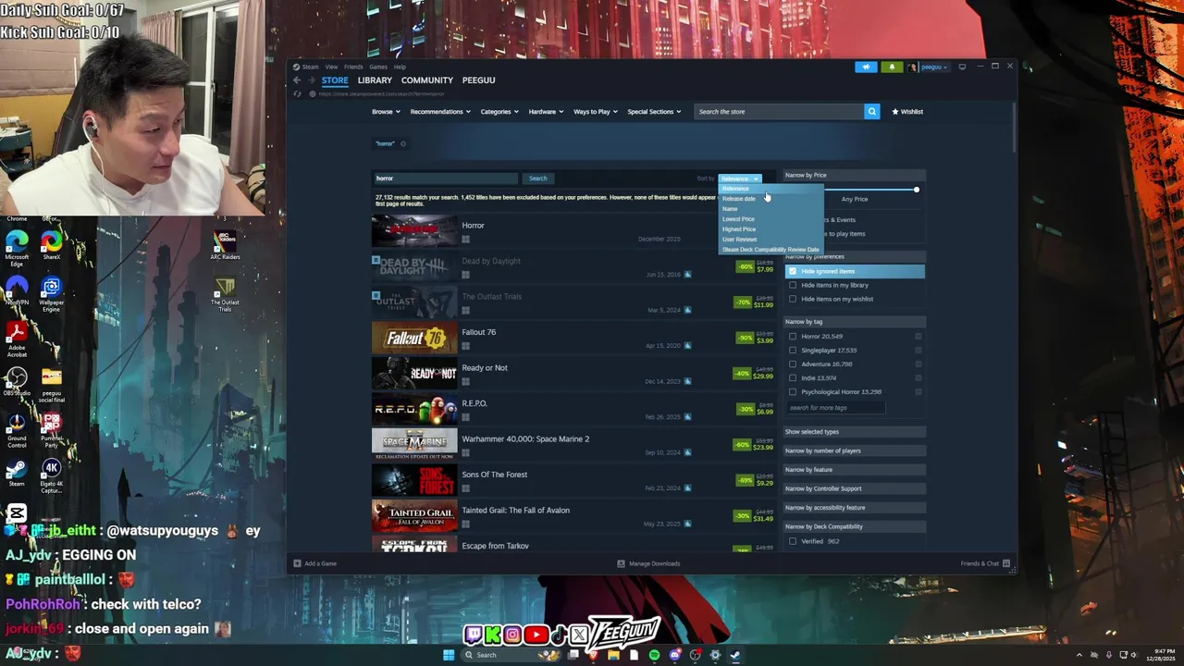Expand Narrow by number of players

[x=855, y=450]
